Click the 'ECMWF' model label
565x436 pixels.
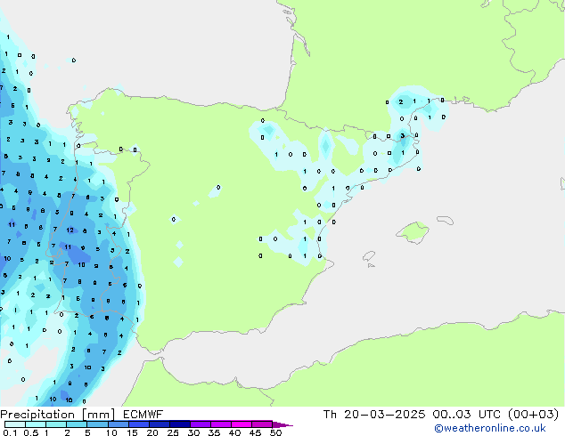click(x=143, y=415)
